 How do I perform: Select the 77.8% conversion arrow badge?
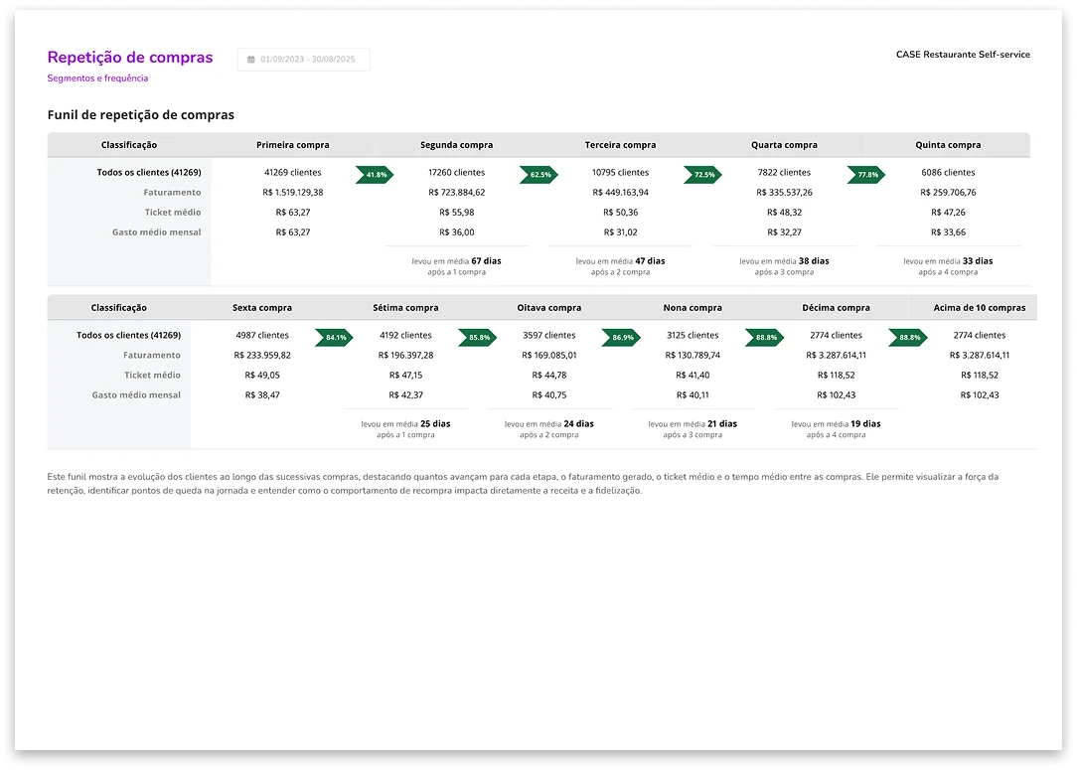pos(866,175)
